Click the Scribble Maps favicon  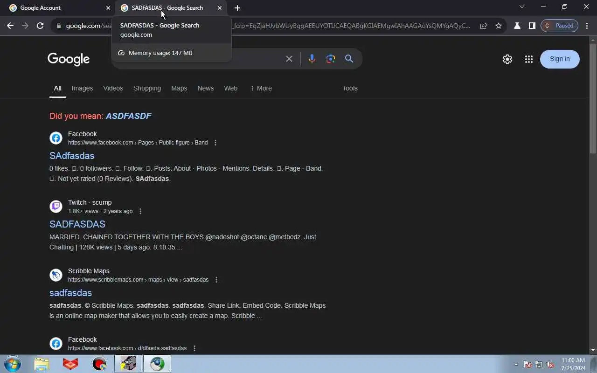coord(56,275)
